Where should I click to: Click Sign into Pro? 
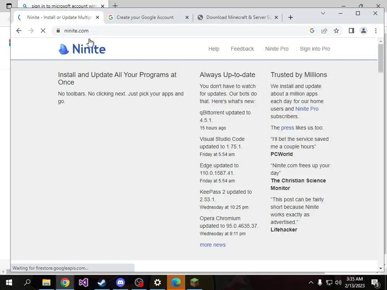(315, 49)
